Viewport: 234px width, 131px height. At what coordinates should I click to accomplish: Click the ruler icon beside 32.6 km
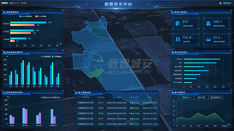[x=209, y=39]
